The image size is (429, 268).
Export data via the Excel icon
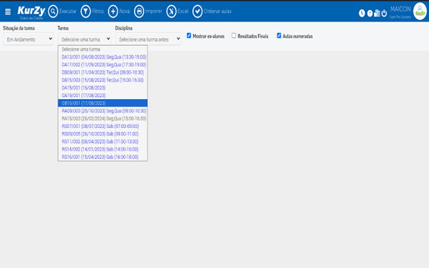click(x=170, y=11)
